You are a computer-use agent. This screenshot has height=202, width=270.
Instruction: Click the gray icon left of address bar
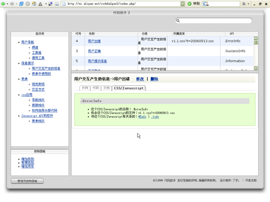coord(57,4)
